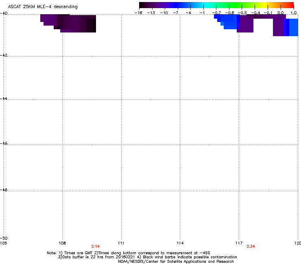Click the 'Times are GMT' note line

point(129,253)
